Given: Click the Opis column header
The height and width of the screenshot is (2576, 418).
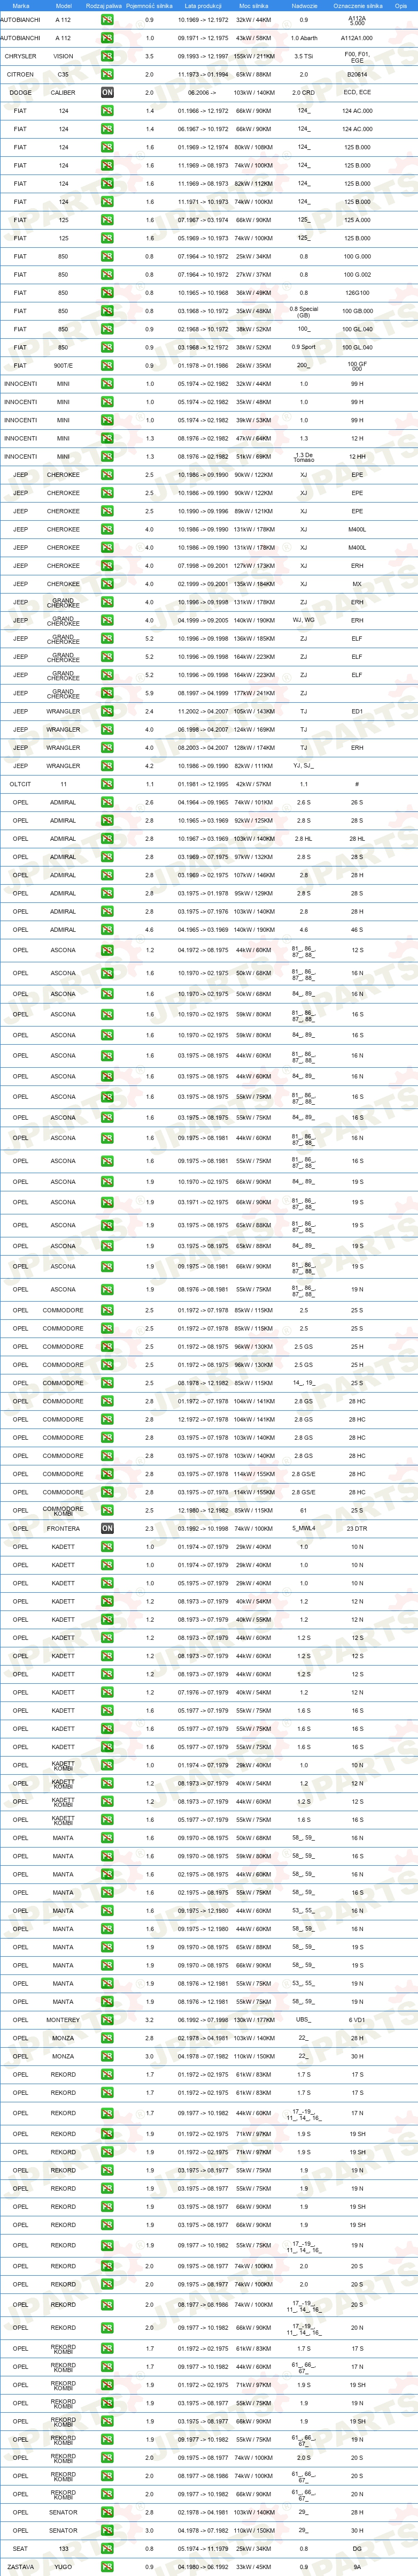Looking at the screenshot, I should 400,6.
